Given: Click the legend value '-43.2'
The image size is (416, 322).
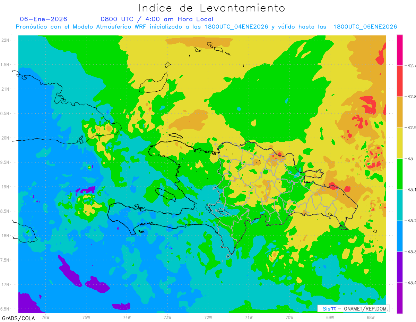Looking at the screenshot, I should [410, 221].
